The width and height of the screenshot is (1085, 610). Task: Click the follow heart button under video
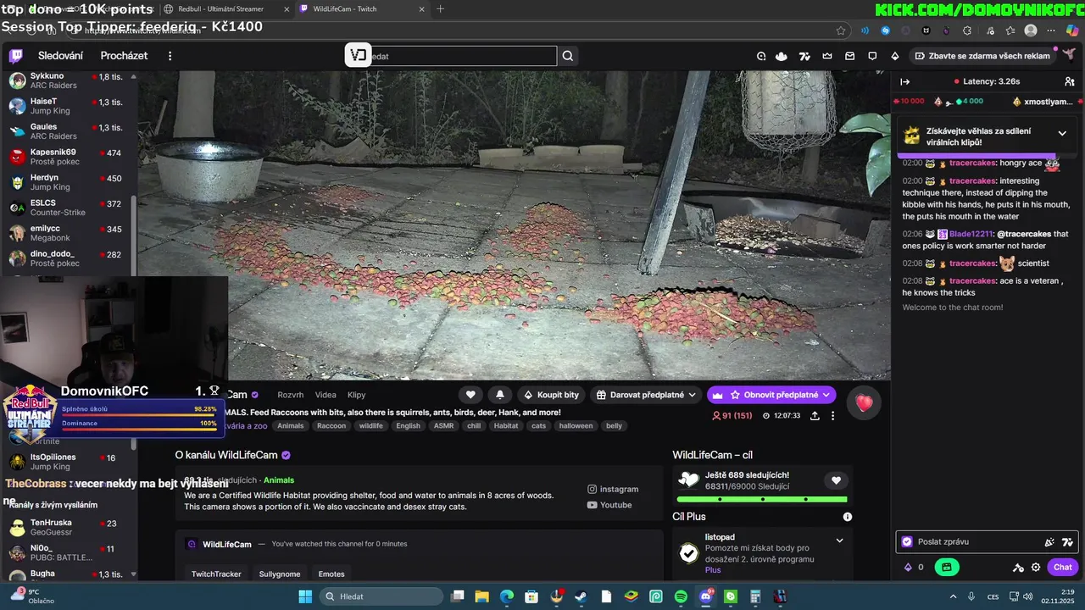(x=470, y=395)
